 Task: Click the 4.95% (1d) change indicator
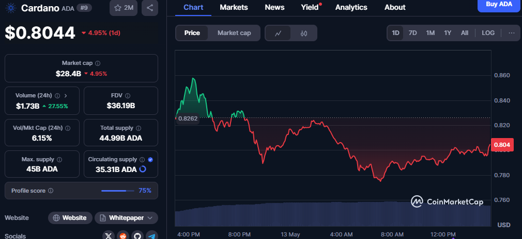pos(101,33)
